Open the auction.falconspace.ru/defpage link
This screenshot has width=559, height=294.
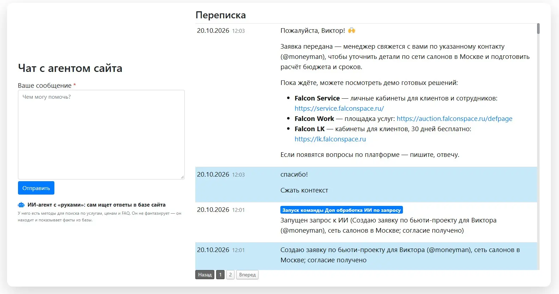(454, 118)
